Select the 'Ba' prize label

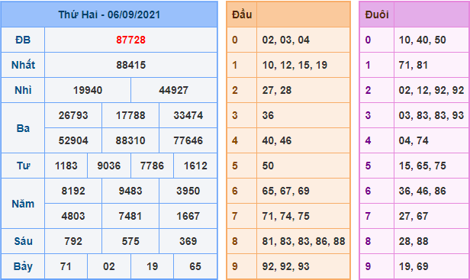[x=23, y=128]
